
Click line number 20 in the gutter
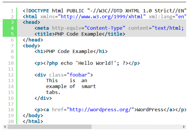pyautogui.click(x=11, y=121)
